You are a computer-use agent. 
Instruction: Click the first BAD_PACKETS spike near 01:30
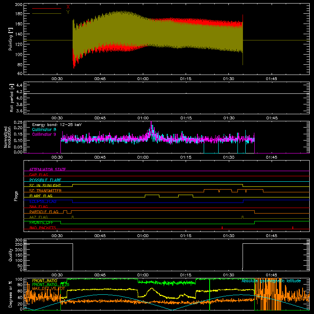[222, 228]
